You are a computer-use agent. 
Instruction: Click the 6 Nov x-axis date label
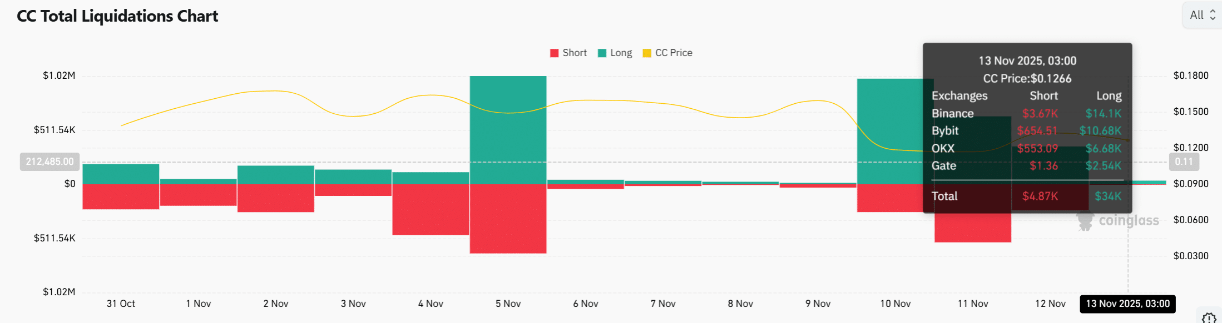click(x=585, y=304)
